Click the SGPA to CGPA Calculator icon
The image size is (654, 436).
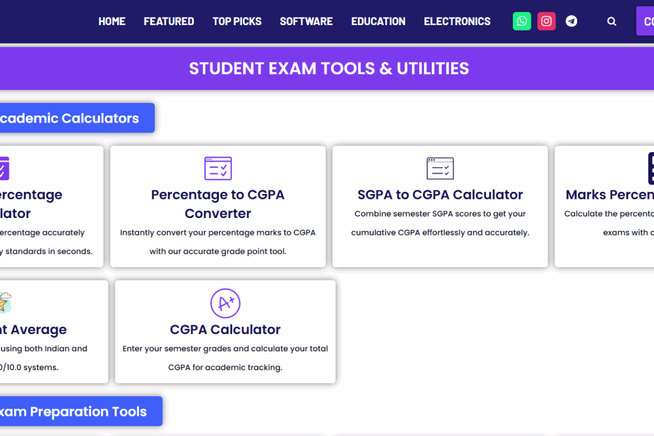(x=440, y=168)
